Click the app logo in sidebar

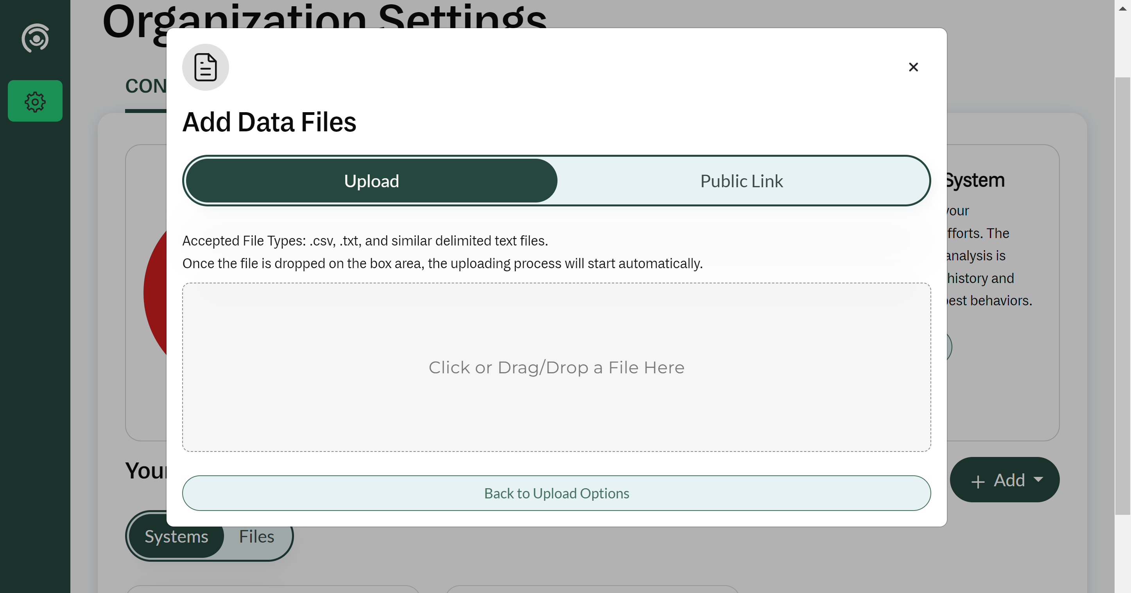pyautogui.click(x=35, y=38)
